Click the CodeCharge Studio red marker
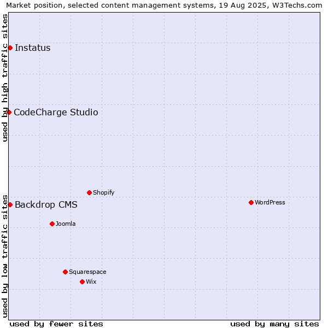 click(9, 112)
